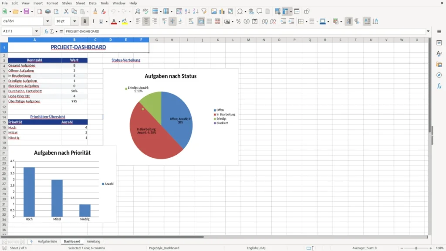446x251 pixels.
Task: Click the Increase Indent icon
Action: pyautogui.click(x=283, y=21)
